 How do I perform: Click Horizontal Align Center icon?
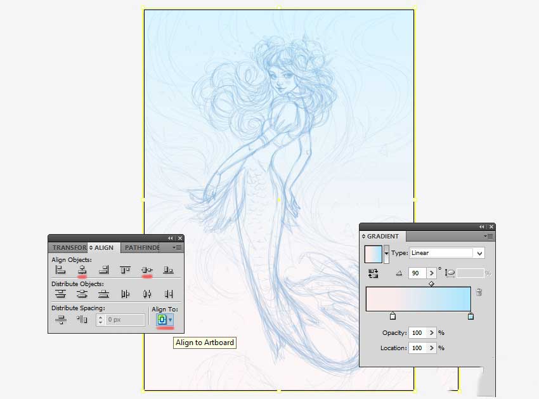click(82, 270)
